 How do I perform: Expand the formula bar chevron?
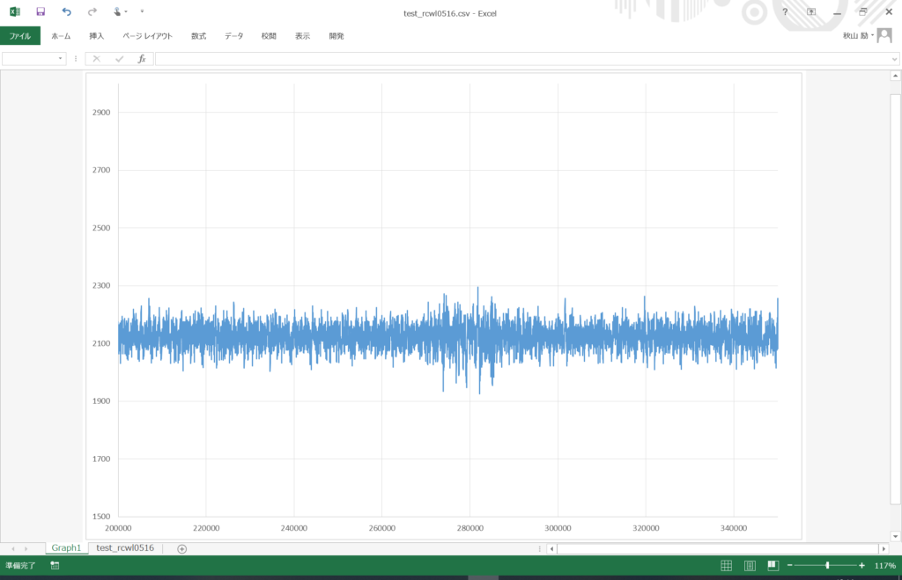(893, 58)
